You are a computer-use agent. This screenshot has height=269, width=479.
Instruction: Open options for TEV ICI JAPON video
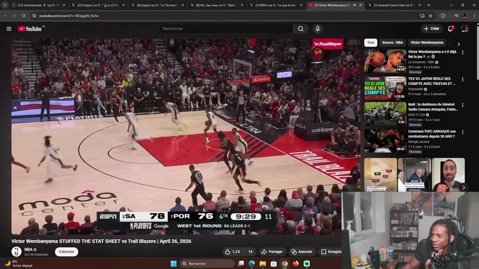point(463,80)
